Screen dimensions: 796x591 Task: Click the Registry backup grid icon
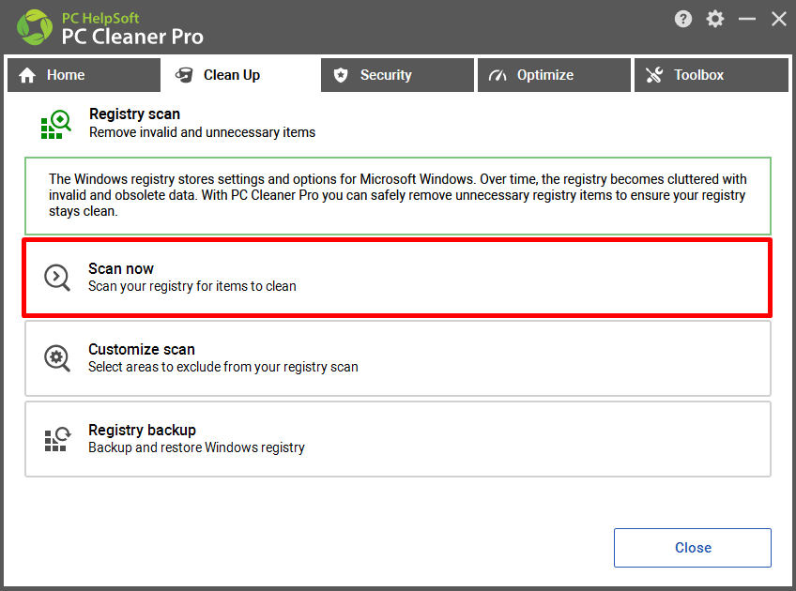pos(57,439)
